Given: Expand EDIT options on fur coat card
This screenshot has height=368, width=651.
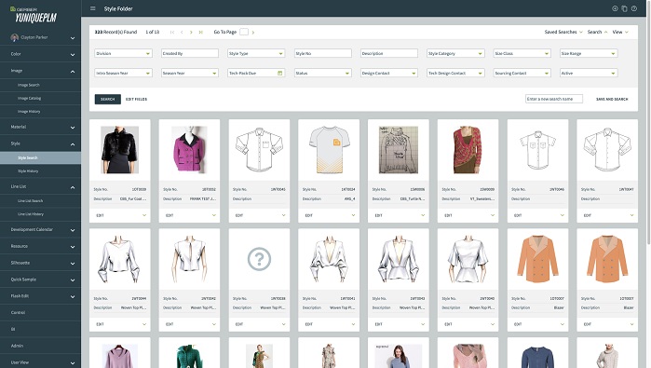Looking at the screenshot, I should [144, 215].
